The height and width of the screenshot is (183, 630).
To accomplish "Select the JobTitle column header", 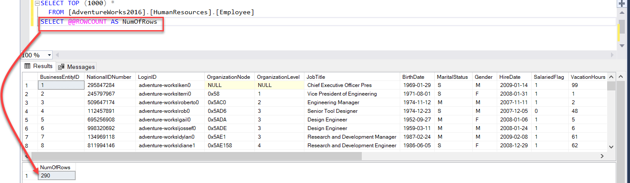I will point(316,77).
